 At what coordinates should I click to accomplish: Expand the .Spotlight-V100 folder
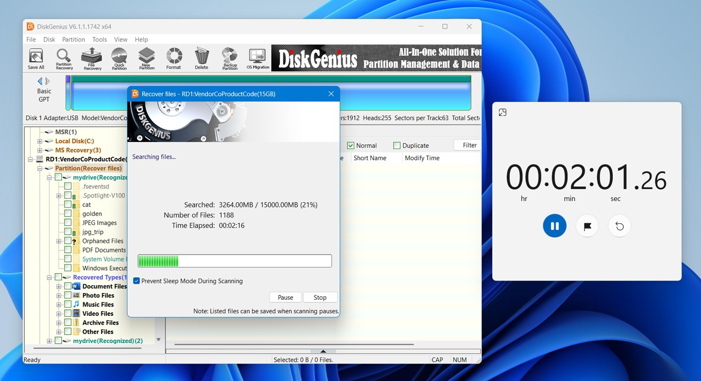pos(59,195)
